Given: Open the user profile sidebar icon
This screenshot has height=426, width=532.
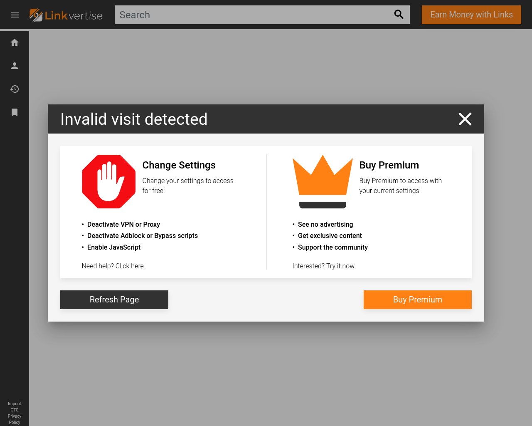Looking at the screenshot, I should [15, 66].
